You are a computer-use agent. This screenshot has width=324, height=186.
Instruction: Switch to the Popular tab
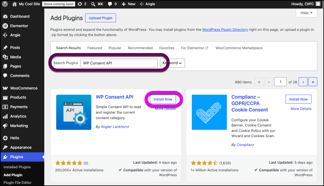115,48
